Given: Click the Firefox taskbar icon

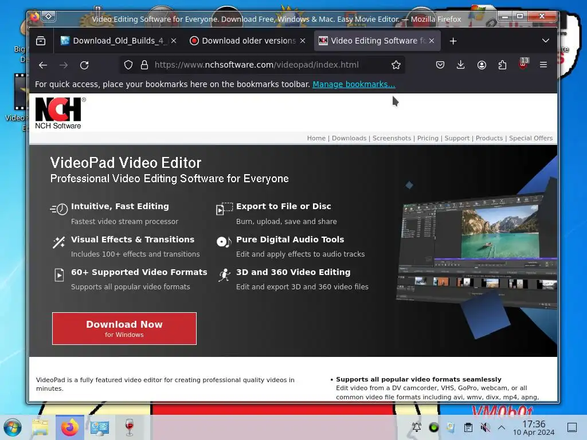Looking at the screenshot, I should [69, 427].
